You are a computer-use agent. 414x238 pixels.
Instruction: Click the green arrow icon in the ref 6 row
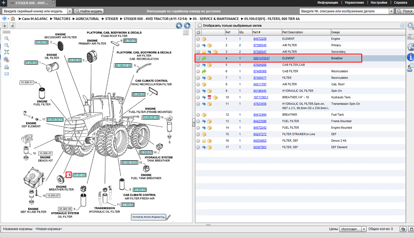204,71
